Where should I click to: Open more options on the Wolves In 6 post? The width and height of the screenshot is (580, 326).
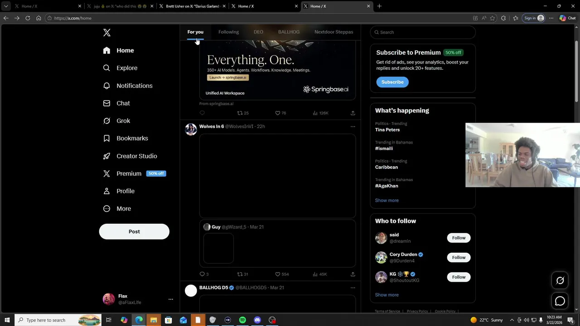point(353,126)
